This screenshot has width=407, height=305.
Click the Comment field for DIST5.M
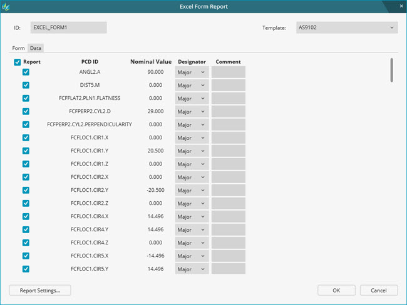pos(228,85)
